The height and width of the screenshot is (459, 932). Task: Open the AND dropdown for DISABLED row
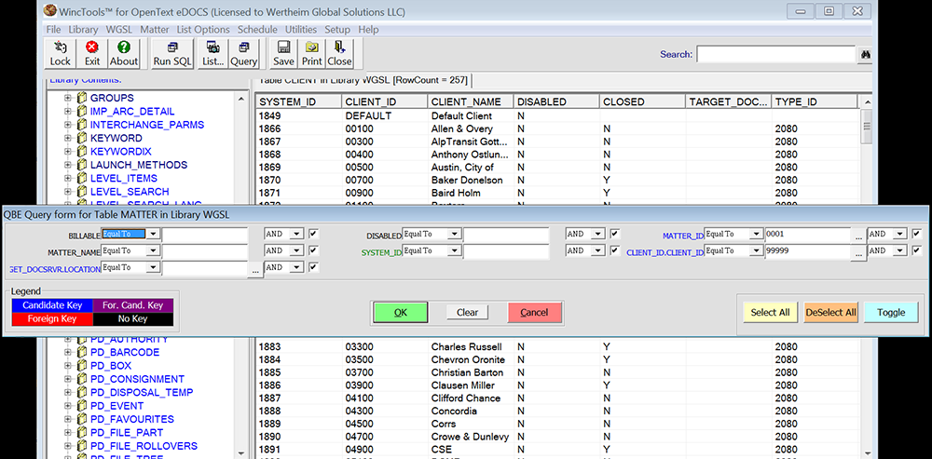598,234
